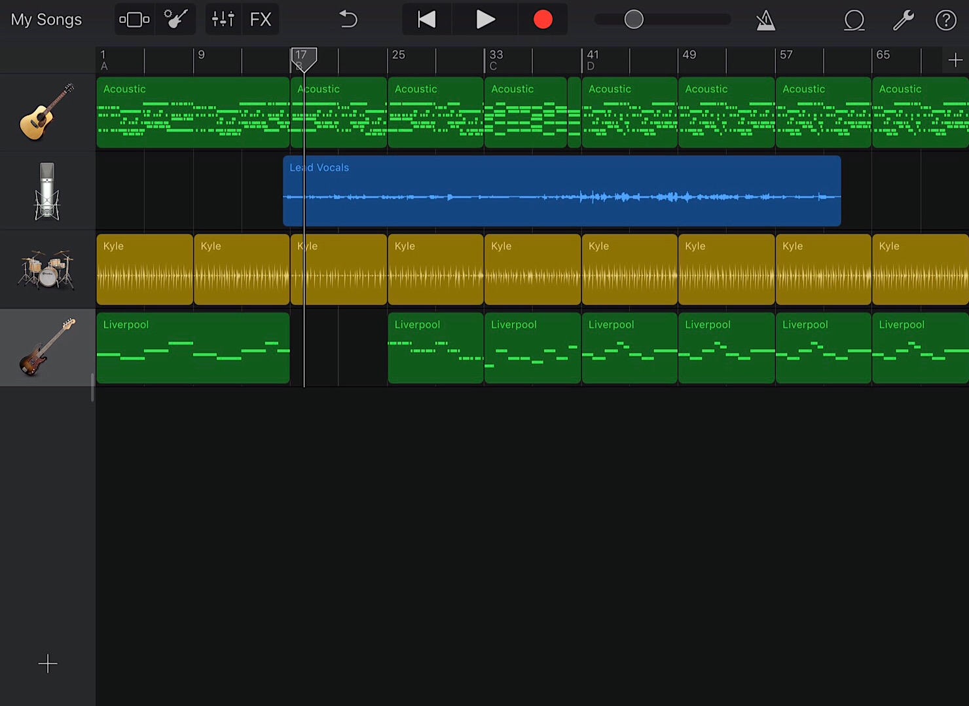Select the Kyle drummer region at bar 41
The image size is (969, 706).
pos(629,269)
